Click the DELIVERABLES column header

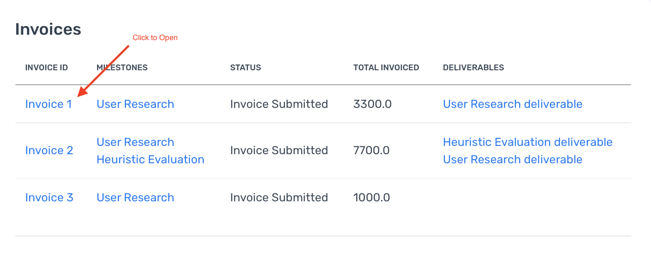474,68
